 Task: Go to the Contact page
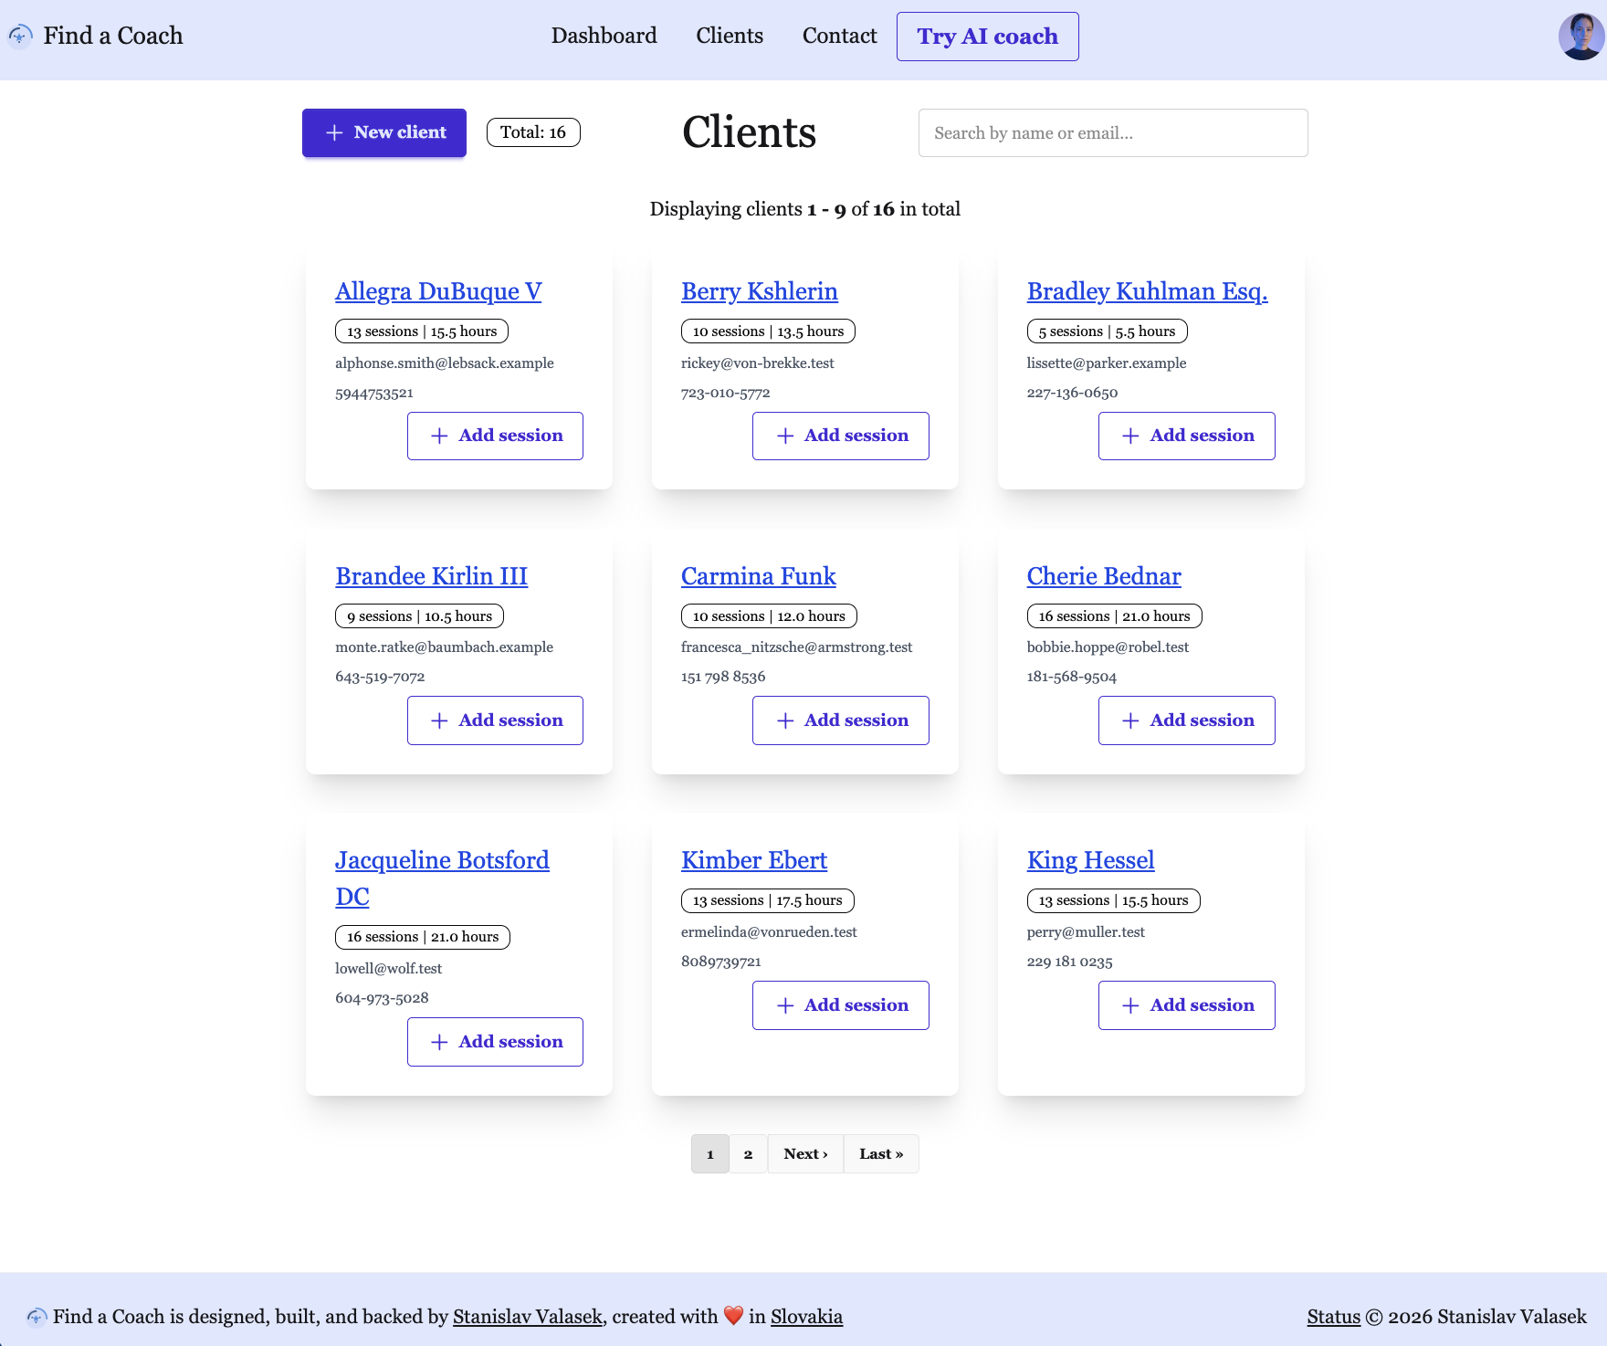point(839,36)
